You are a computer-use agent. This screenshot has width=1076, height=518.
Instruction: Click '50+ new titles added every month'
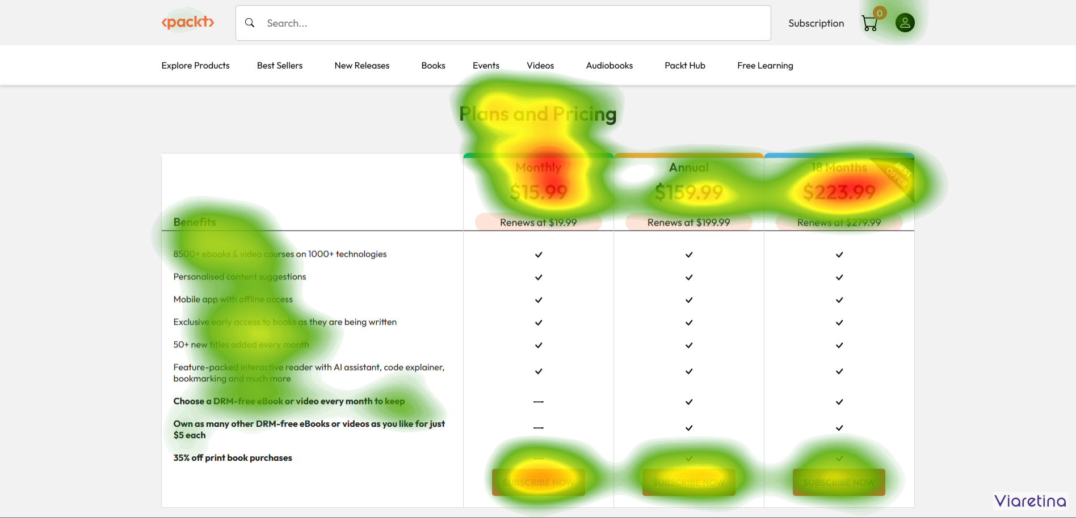pos(241,345)
